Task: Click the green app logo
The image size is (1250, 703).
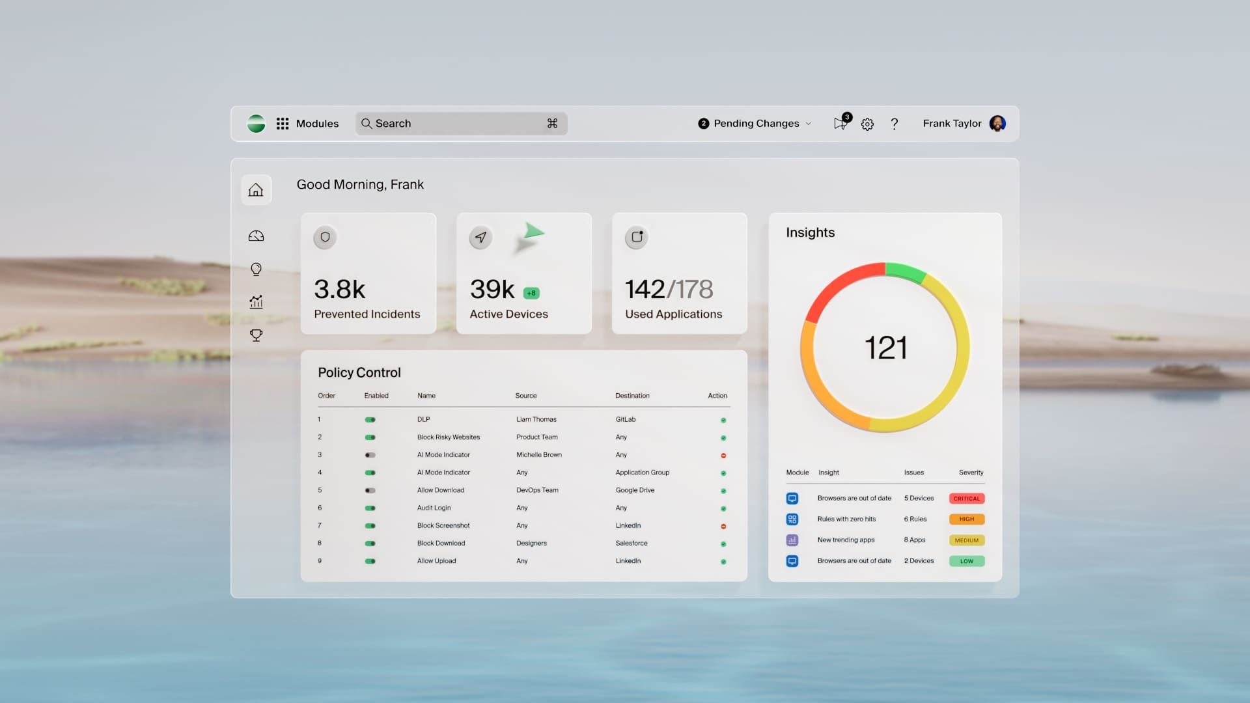Action: (x=256, y=124)
